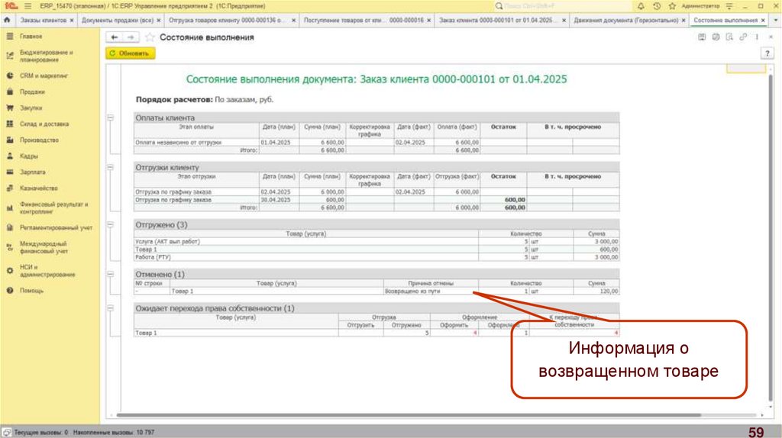Screen dimensions: 782x438
Task: Open favorites star in the title bar
Action: point(672,6)
